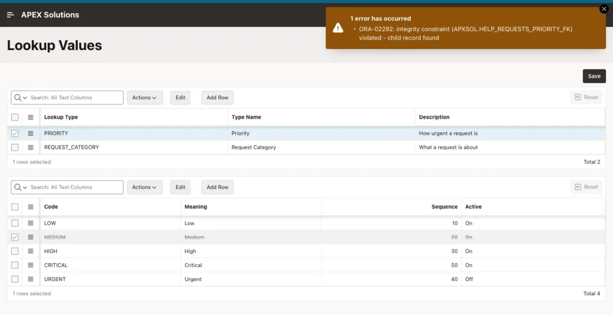613x315 pixels.
Task: Open search column selector in Lookup Type grid
Action: coord(20,97)
